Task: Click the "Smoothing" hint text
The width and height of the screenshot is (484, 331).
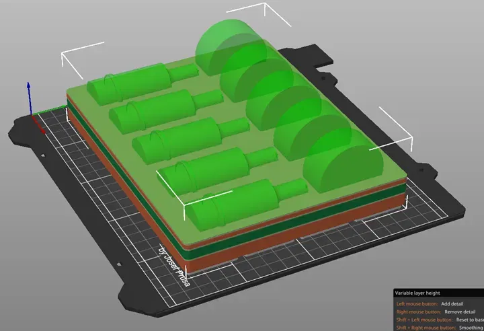Action: (x=471, y=328)
